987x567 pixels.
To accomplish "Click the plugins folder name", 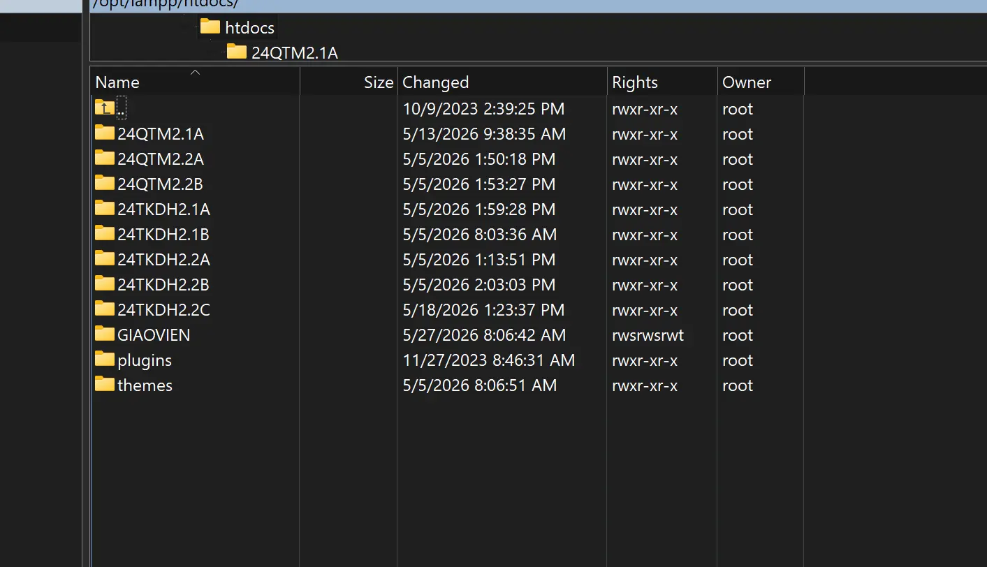I will coord(145,360).
